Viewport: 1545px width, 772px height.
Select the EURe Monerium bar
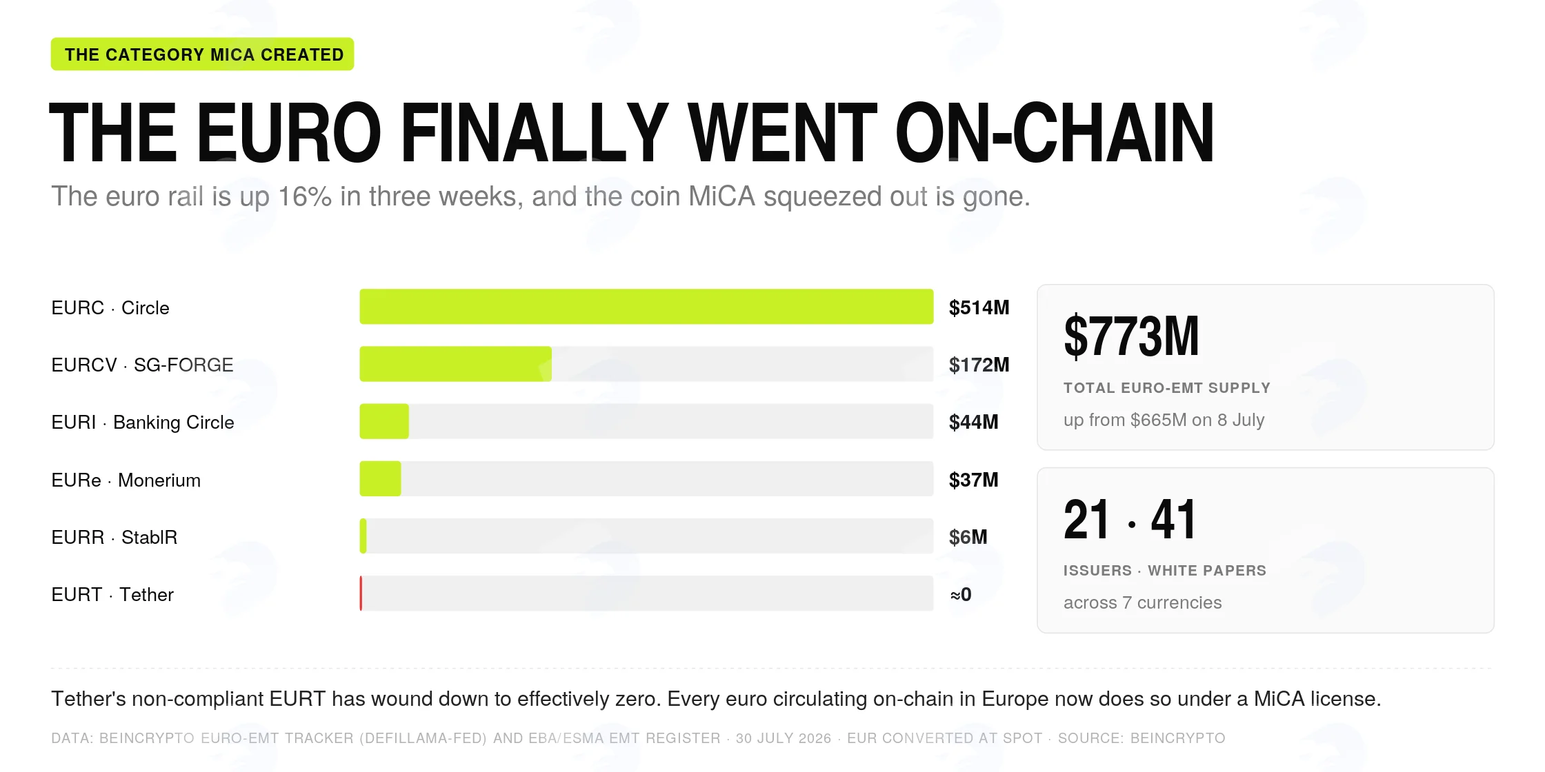(380, 479)
